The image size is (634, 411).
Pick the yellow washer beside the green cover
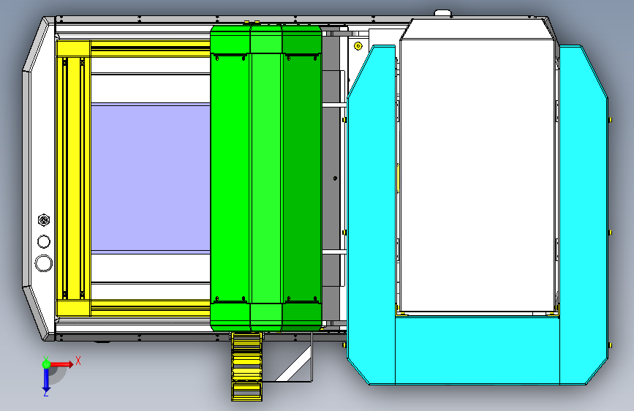[358, 46]
